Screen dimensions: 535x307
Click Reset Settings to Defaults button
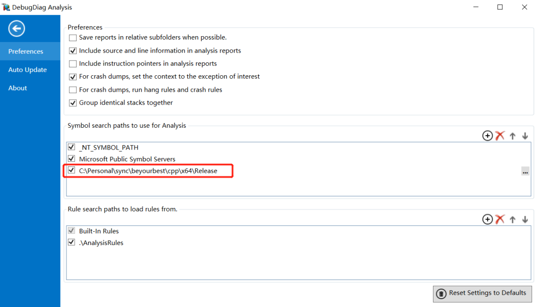tap(482, 293)
